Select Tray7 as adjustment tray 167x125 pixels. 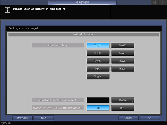[98, 69]
